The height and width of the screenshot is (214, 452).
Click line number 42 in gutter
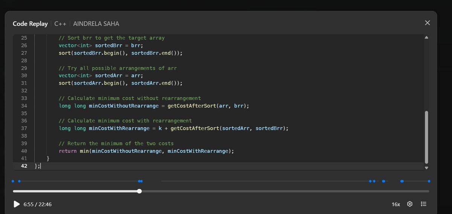[x=24, y=166]
